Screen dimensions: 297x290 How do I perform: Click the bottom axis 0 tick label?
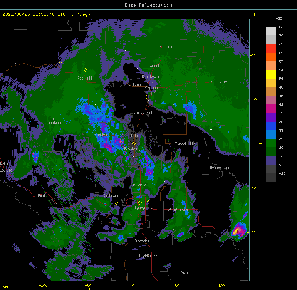pyautogui.click(x=133, y=285)
